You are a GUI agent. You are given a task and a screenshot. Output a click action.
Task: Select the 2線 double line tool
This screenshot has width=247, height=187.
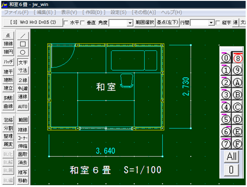click(23, 80)
